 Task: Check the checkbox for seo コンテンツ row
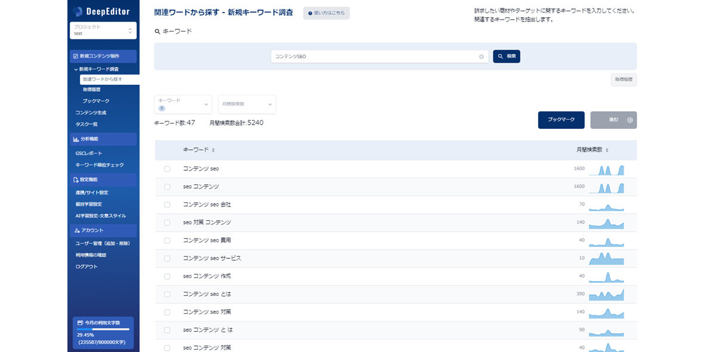click(x=166, y=187)
